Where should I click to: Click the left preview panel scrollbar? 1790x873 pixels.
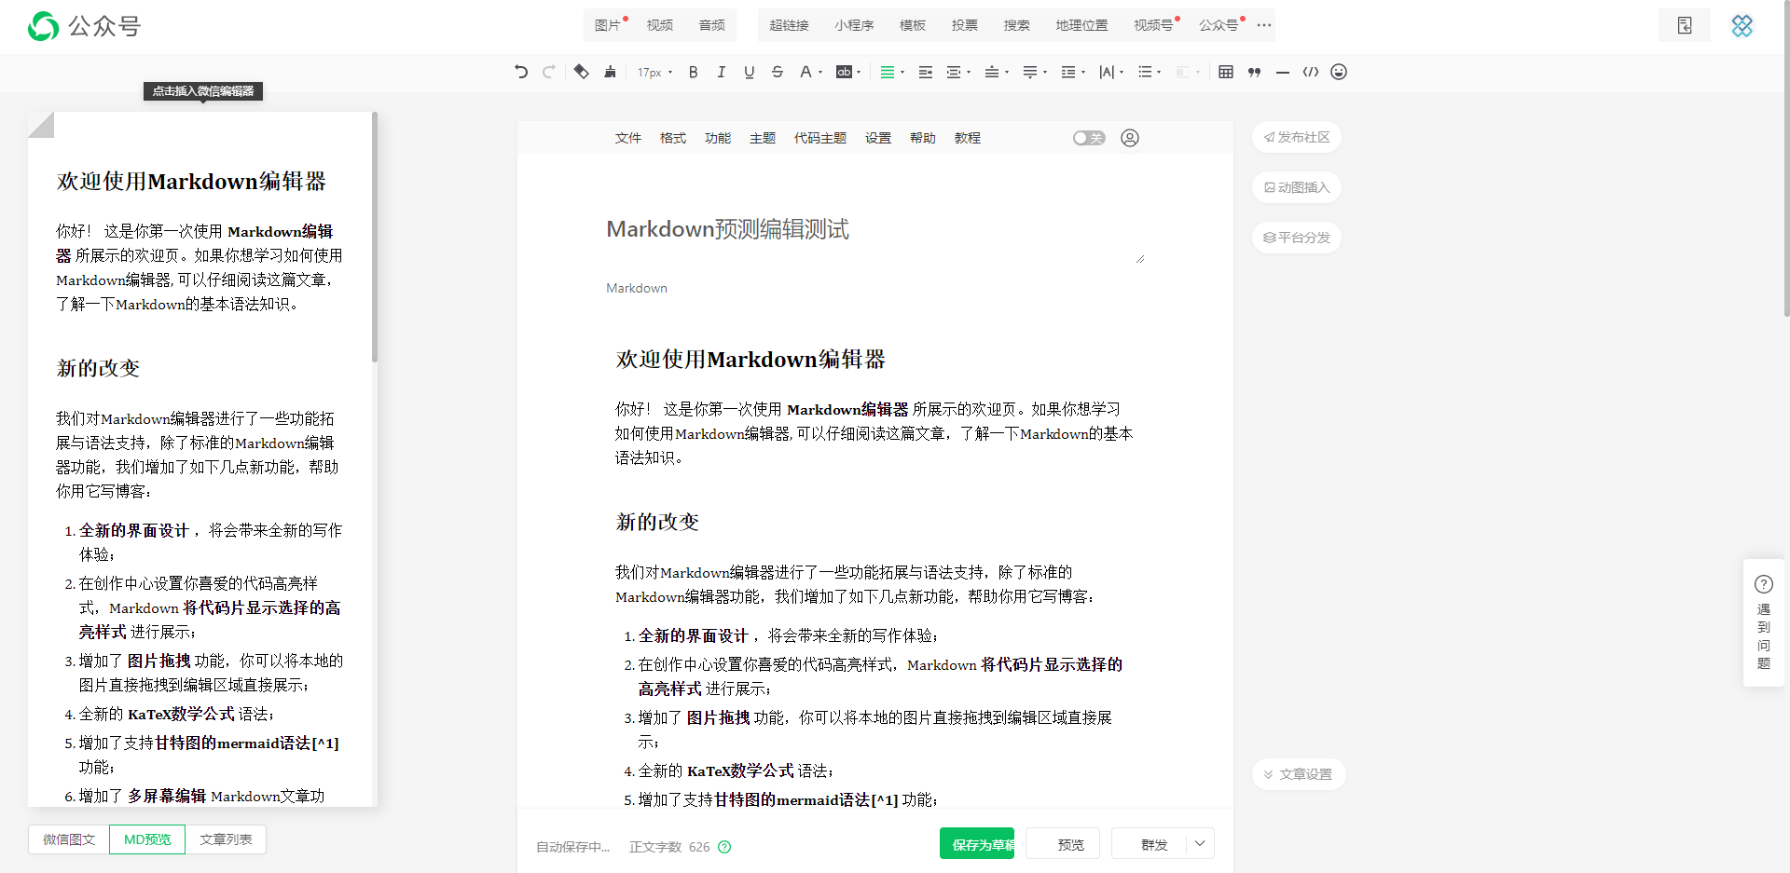[x=375, y=238]
